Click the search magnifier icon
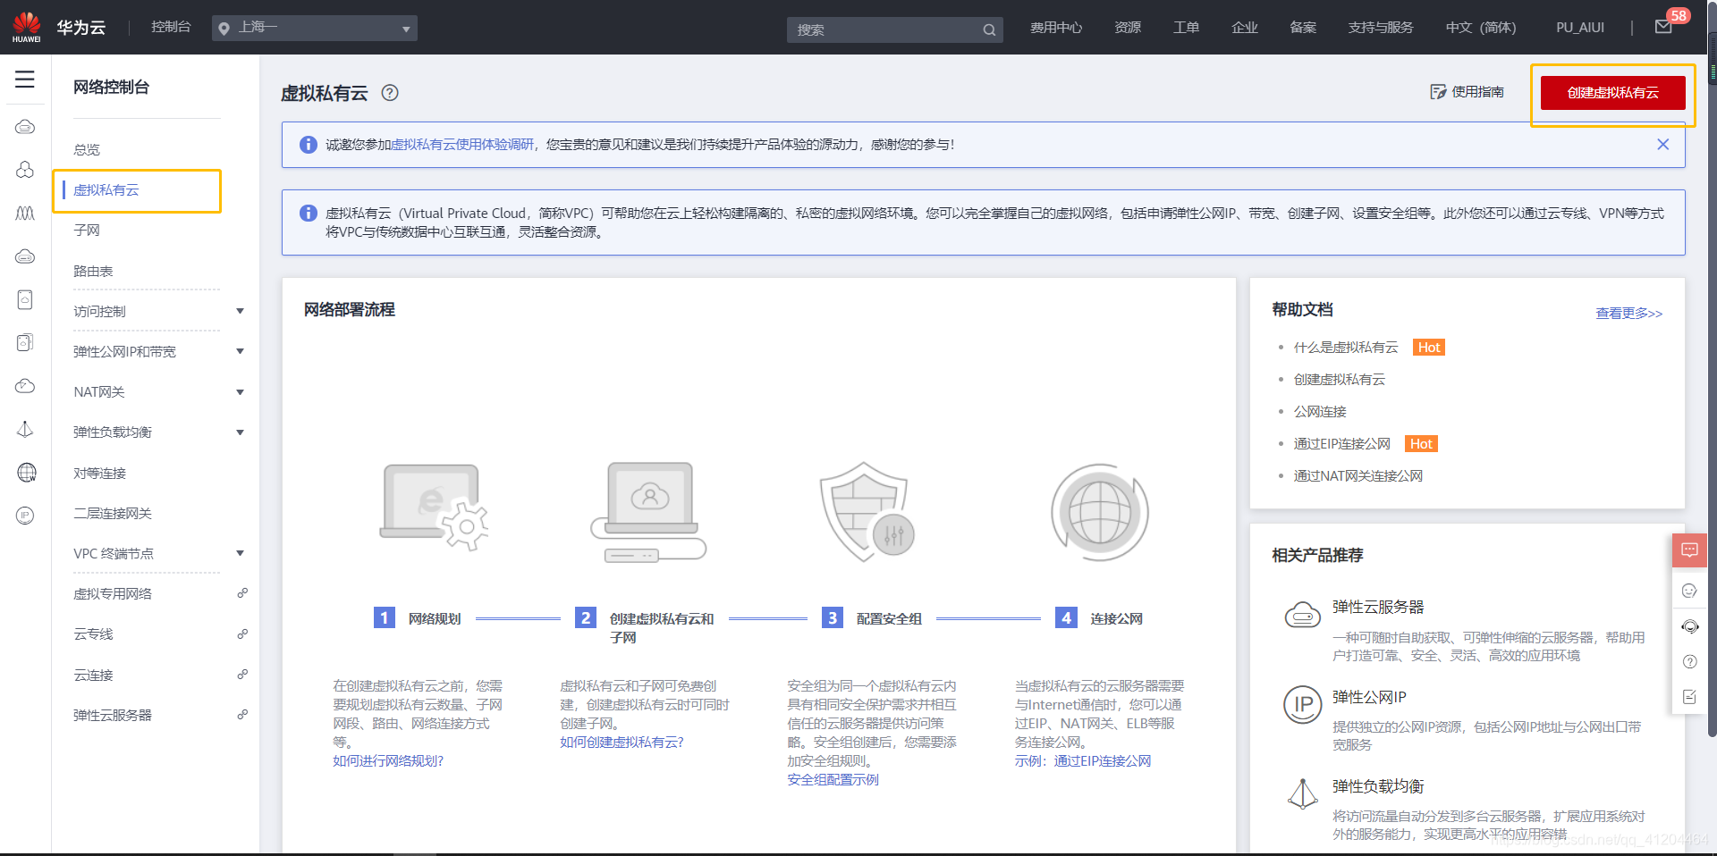The height and width of the screenshot is (856, 1717). point(989,29)
